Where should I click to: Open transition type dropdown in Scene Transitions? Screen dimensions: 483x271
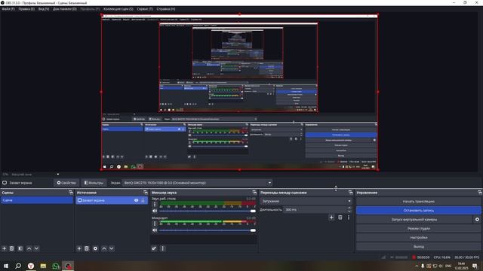pos(306,201)
